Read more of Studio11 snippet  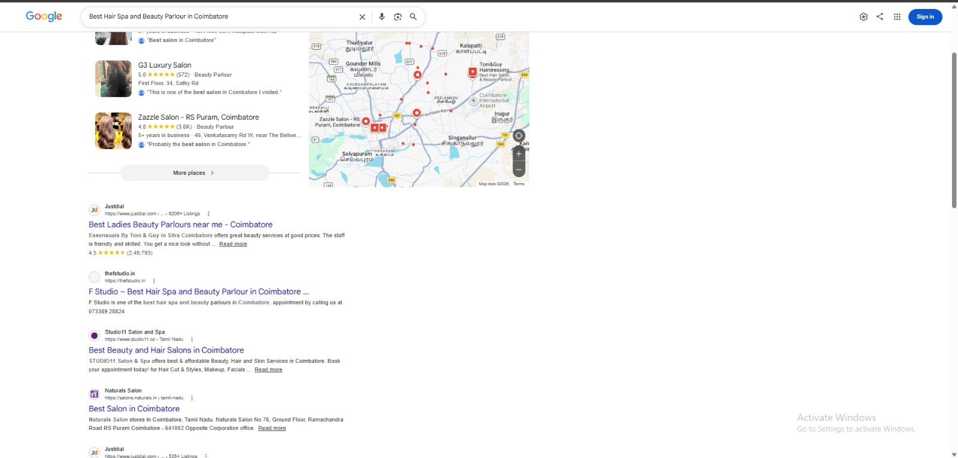(x=268, y=370)
